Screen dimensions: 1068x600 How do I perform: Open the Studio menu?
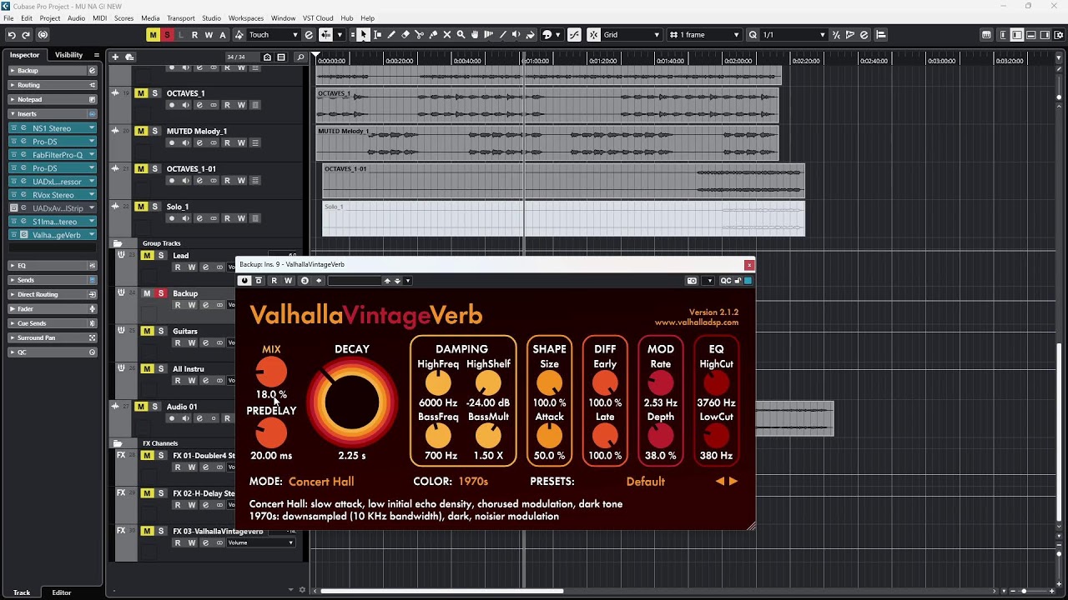[211, 17]
